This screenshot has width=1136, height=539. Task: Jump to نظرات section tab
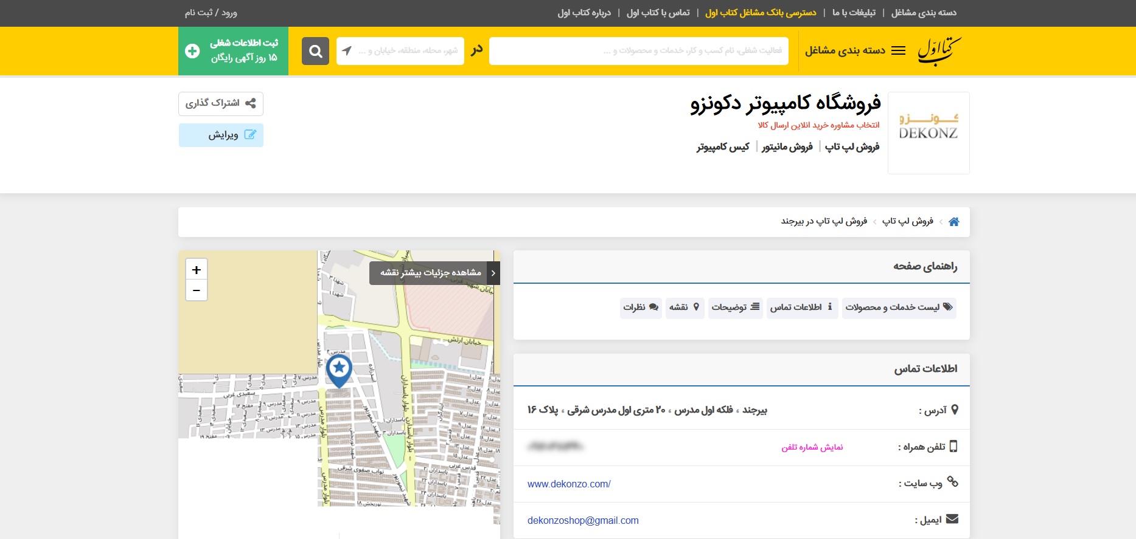[641, 307]
